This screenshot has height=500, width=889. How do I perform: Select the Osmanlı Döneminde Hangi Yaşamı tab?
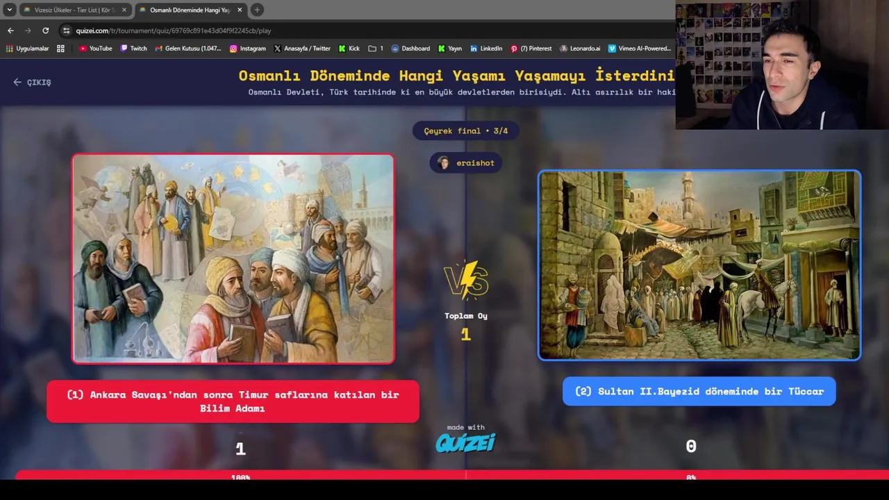tap(190, 10)
